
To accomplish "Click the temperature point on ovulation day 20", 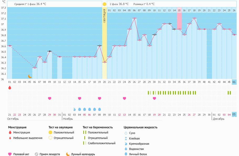I will [105, 62].
